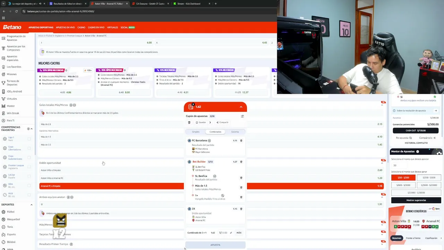Click the browser address bar
Screen dimensions: 444x250
point(149,11)
